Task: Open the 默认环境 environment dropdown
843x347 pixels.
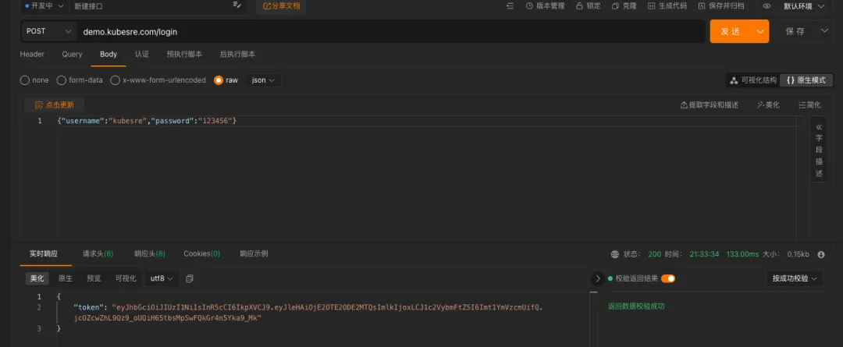Action: (x=804, y=6)
